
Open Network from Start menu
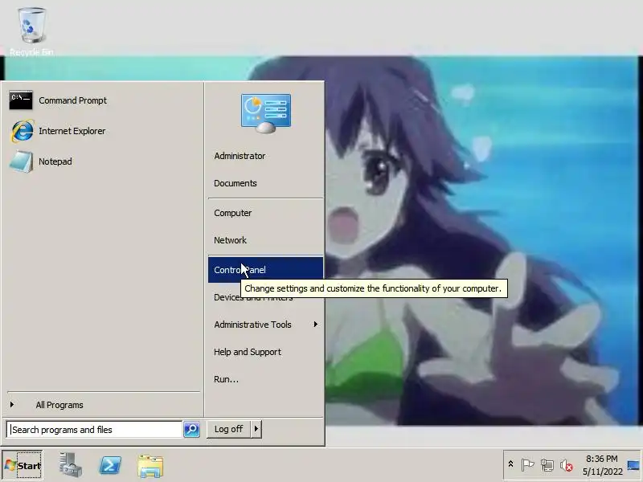[x=230, y=240]
